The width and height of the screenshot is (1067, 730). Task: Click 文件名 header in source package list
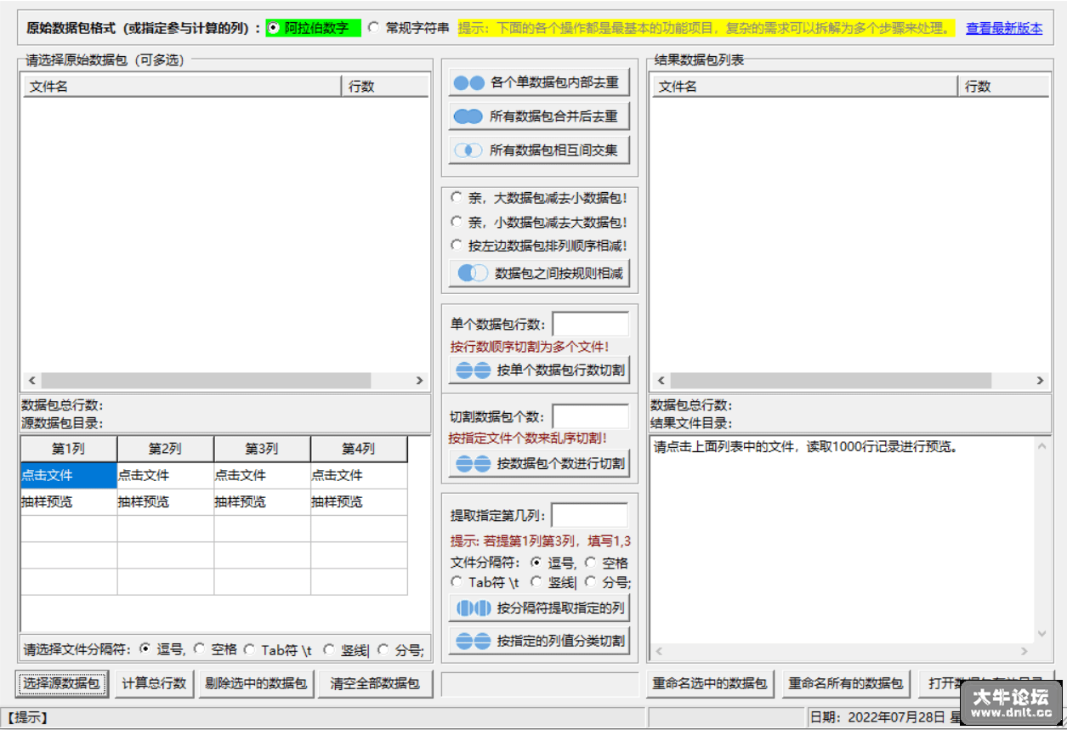(181, 86)
